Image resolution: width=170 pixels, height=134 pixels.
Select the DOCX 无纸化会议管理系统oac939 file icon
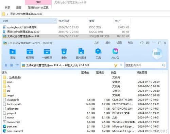click(4, 32)
